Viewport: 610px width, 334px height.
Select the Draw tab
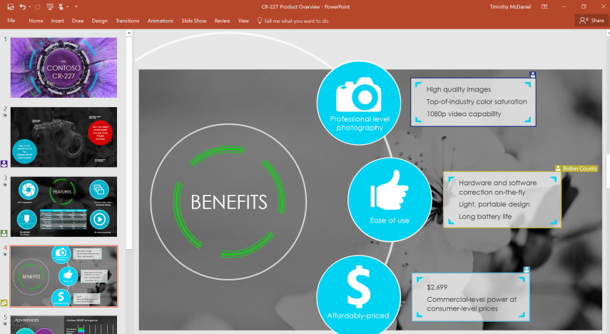coord(78,21)
